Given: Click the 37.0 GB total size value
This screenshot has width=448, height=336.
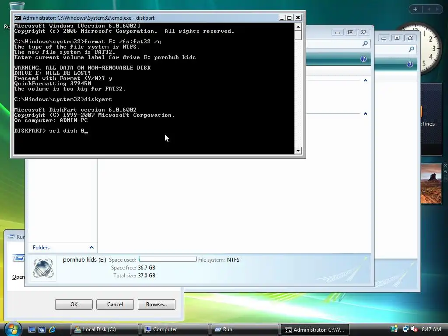Looking at the screenshot, I should click(x=147, y=276).
